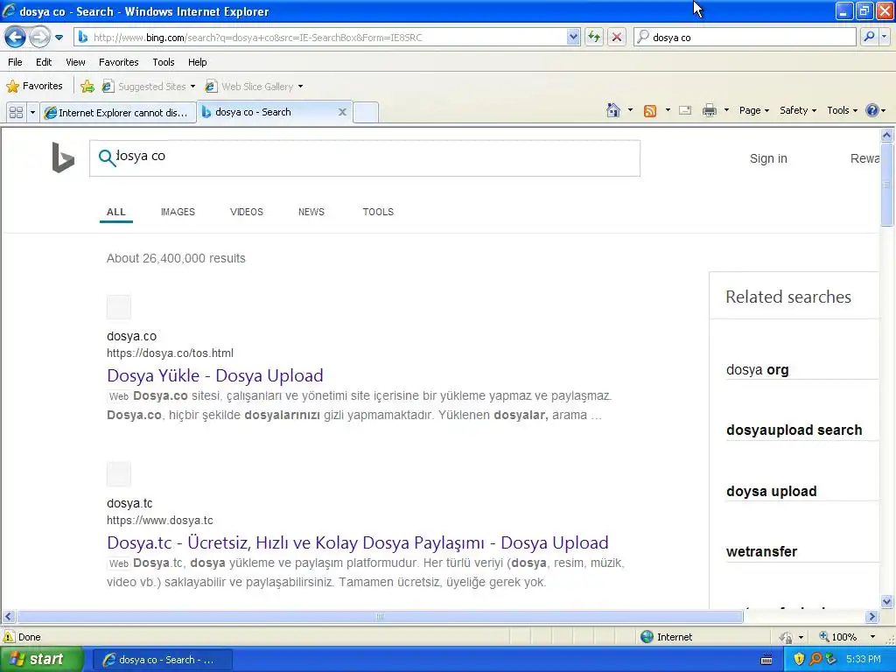
Task: Select the IMAGES search tab
Action: (178, 212)
